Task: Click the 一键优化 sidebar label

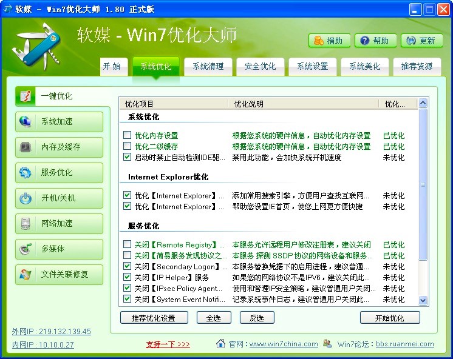Action: (x=56, y=96)
